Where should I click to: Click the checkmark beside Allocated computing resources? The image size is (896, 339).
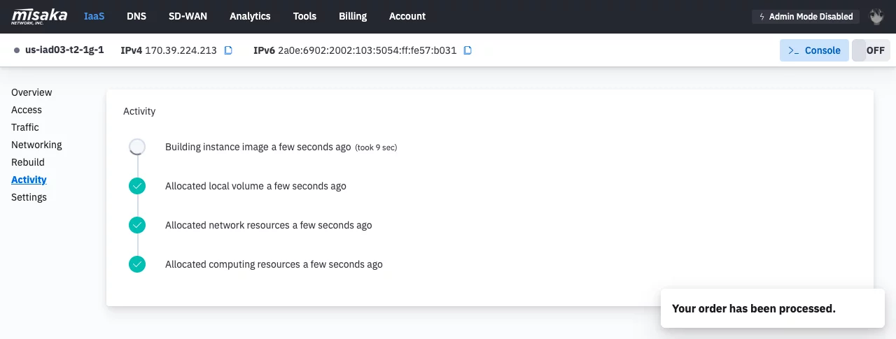(x=137, y=264)
